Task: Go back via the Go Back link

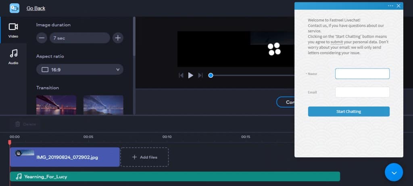Action: pyautogui.click(x=36, y=8)
